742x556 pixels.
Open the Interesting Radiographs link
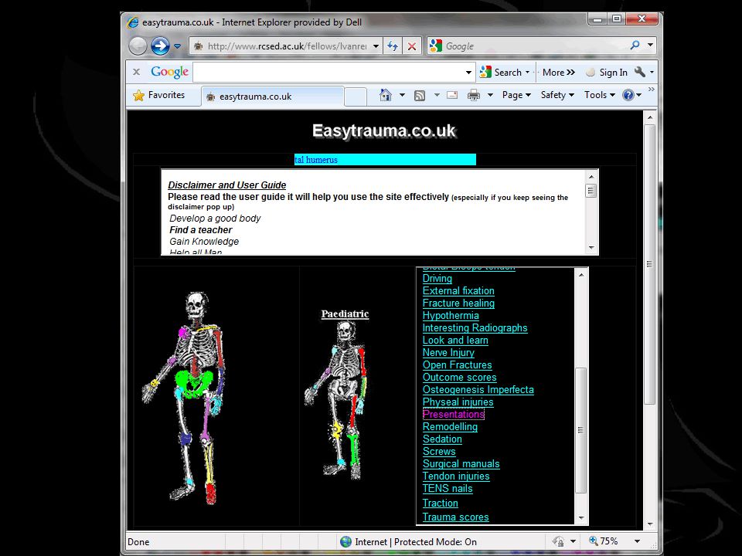(x=475, y=327)
